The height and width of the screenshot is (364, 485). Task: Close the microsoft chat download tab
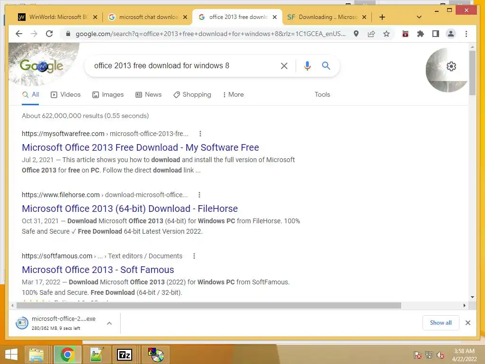coord(185,17)
